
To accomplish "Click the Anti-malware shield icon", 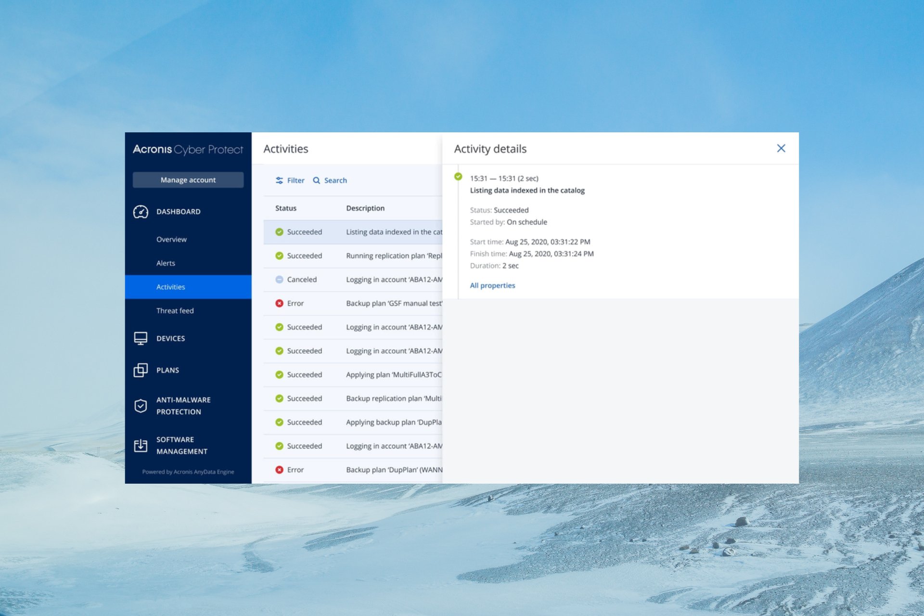I will (x=141, y=406).
